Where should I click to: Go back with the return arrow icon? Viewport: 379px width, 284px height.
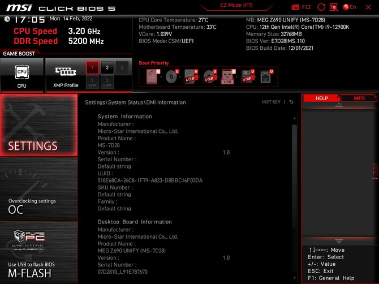(291, 102)
